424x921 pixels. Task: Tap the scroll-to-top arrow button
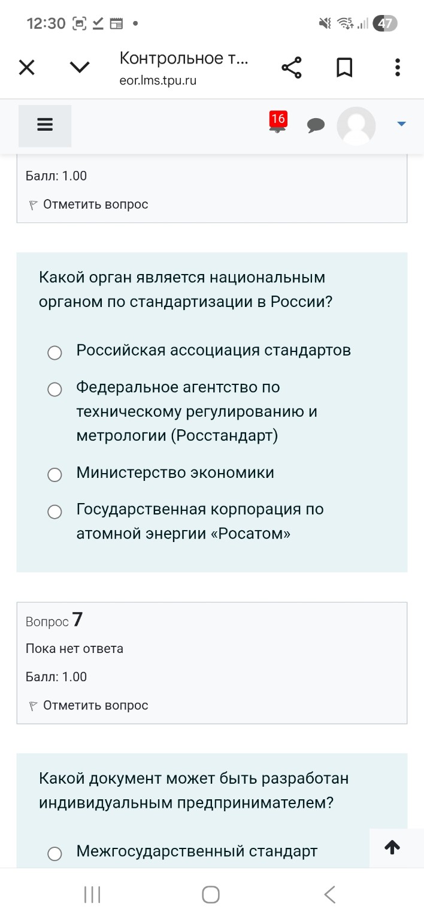point(392,847)
